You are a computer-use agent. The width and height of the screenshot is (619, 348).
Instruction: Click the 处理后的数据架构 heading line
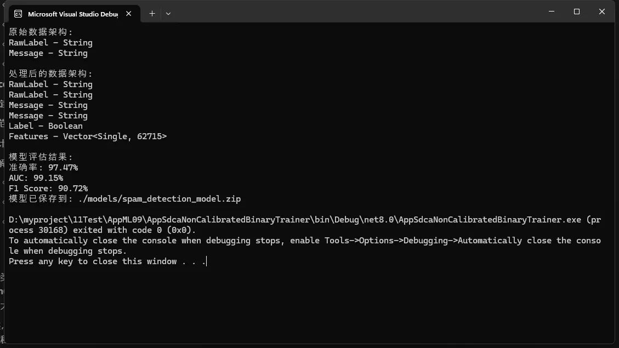(x=51, y=74)
